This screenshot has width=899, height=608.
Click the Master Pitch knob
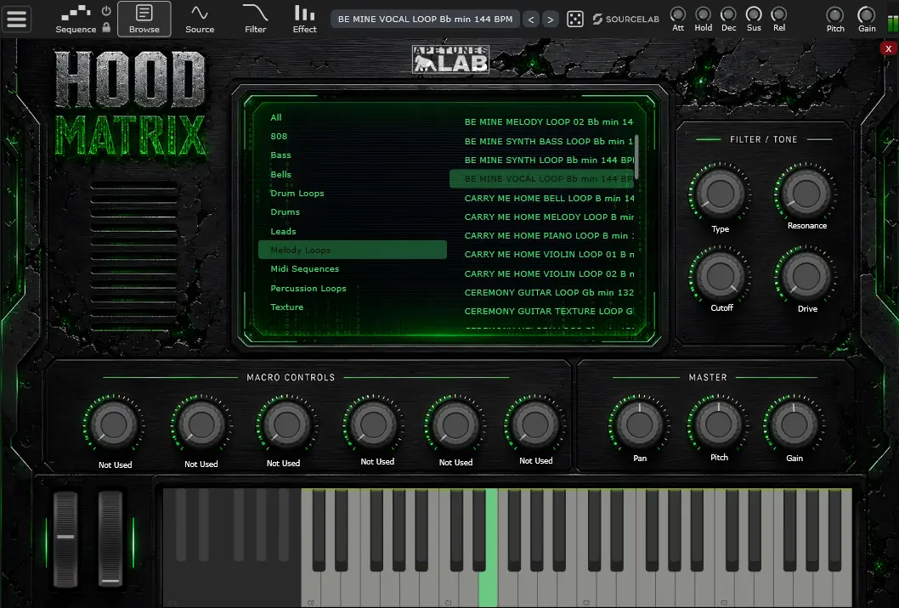click(718, 425)
